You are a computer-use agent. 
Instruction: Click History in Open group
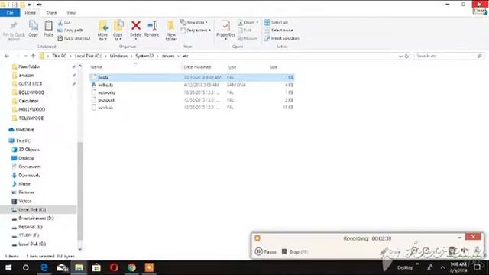(x=248, y=38)
